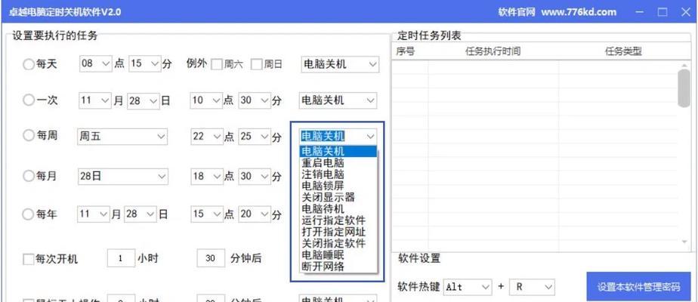The height and width of the screenshot is (302, 698).
Task: Click the 每次开机 hours input field
Action: click(121, 258)
